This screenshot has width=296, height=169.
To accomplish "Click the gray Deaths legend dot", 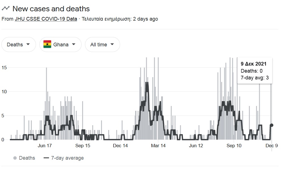I will tap(15, 158).
